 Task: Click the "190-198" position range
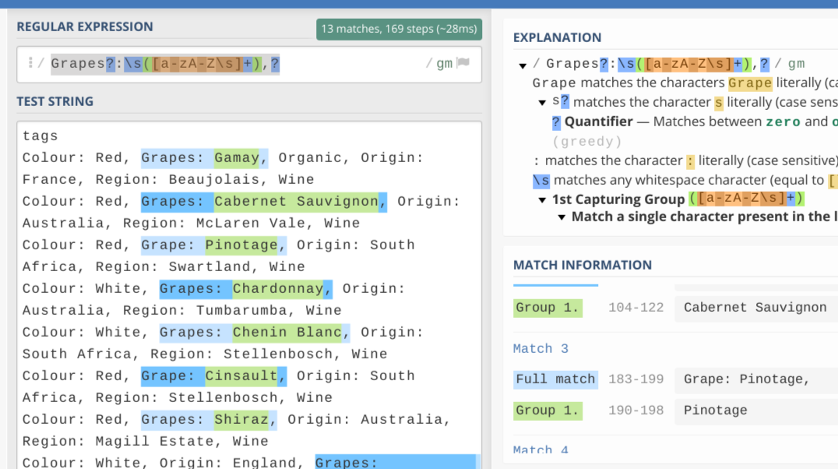636,410
